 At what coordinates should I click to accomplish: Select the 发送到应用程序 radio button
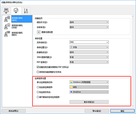[x=38, y=87]
